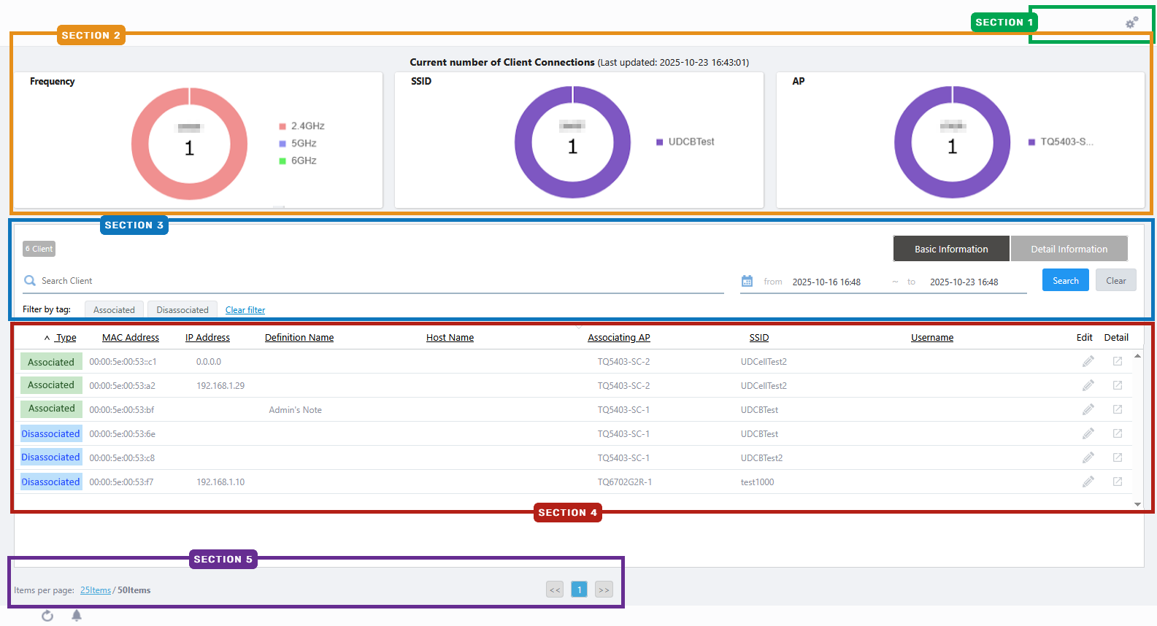Click the refresh icon at the bottom left
Screen dimensions: 1157x626
click(x=47, y=616)
